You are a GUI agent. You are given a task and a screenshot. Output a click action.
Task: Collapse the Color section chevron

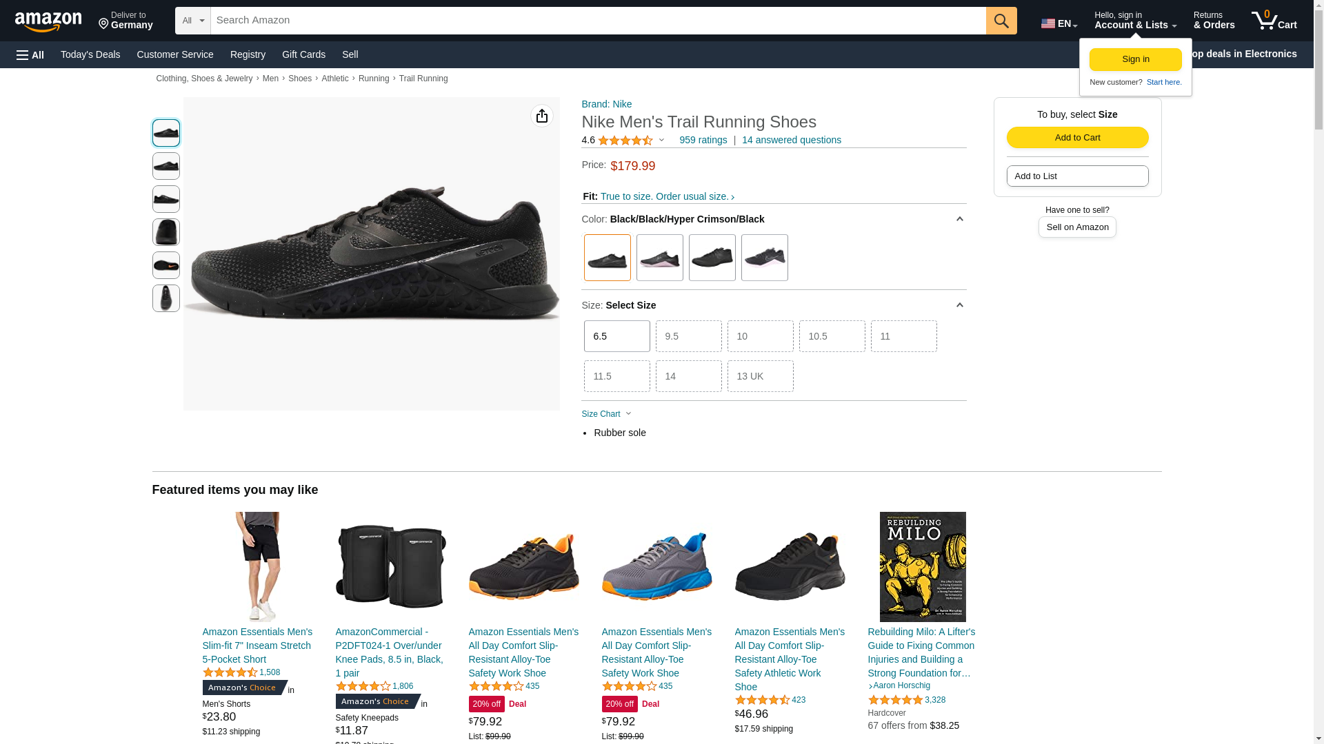tap(959, 219)
